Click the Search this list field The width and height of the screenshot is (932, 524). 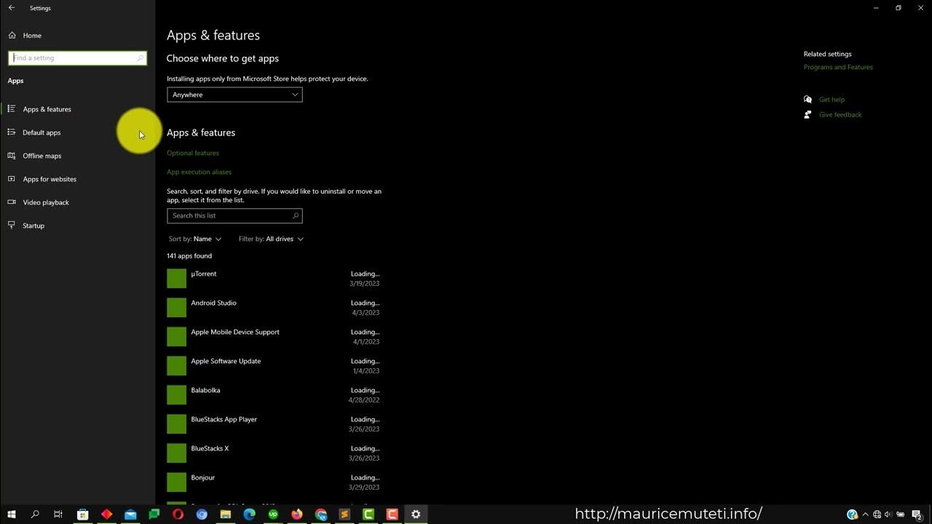click(x=234, y=215)
